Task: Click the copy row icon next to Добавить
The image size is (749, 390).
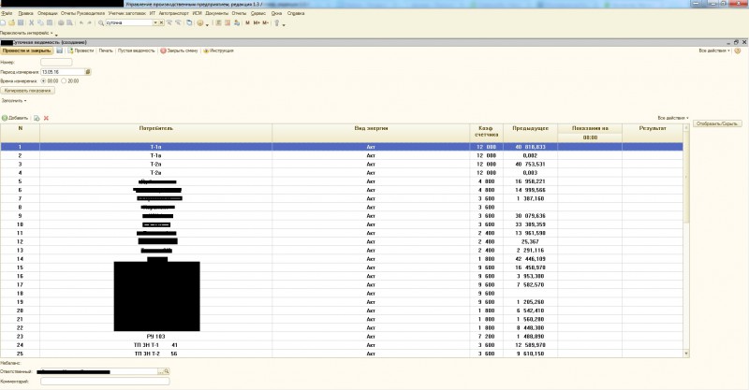Action: pyautogui.click(x=37, y=118)
